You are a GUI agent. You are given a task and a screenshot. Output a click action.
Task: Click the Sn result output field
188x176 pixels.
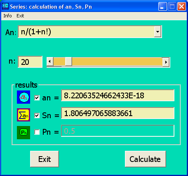pos(118,113)
